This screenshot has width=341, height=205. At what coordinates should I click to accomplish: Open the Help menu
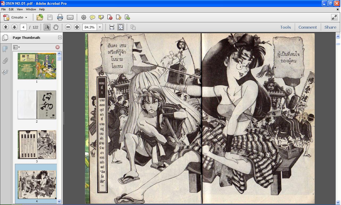click(42, 9)
